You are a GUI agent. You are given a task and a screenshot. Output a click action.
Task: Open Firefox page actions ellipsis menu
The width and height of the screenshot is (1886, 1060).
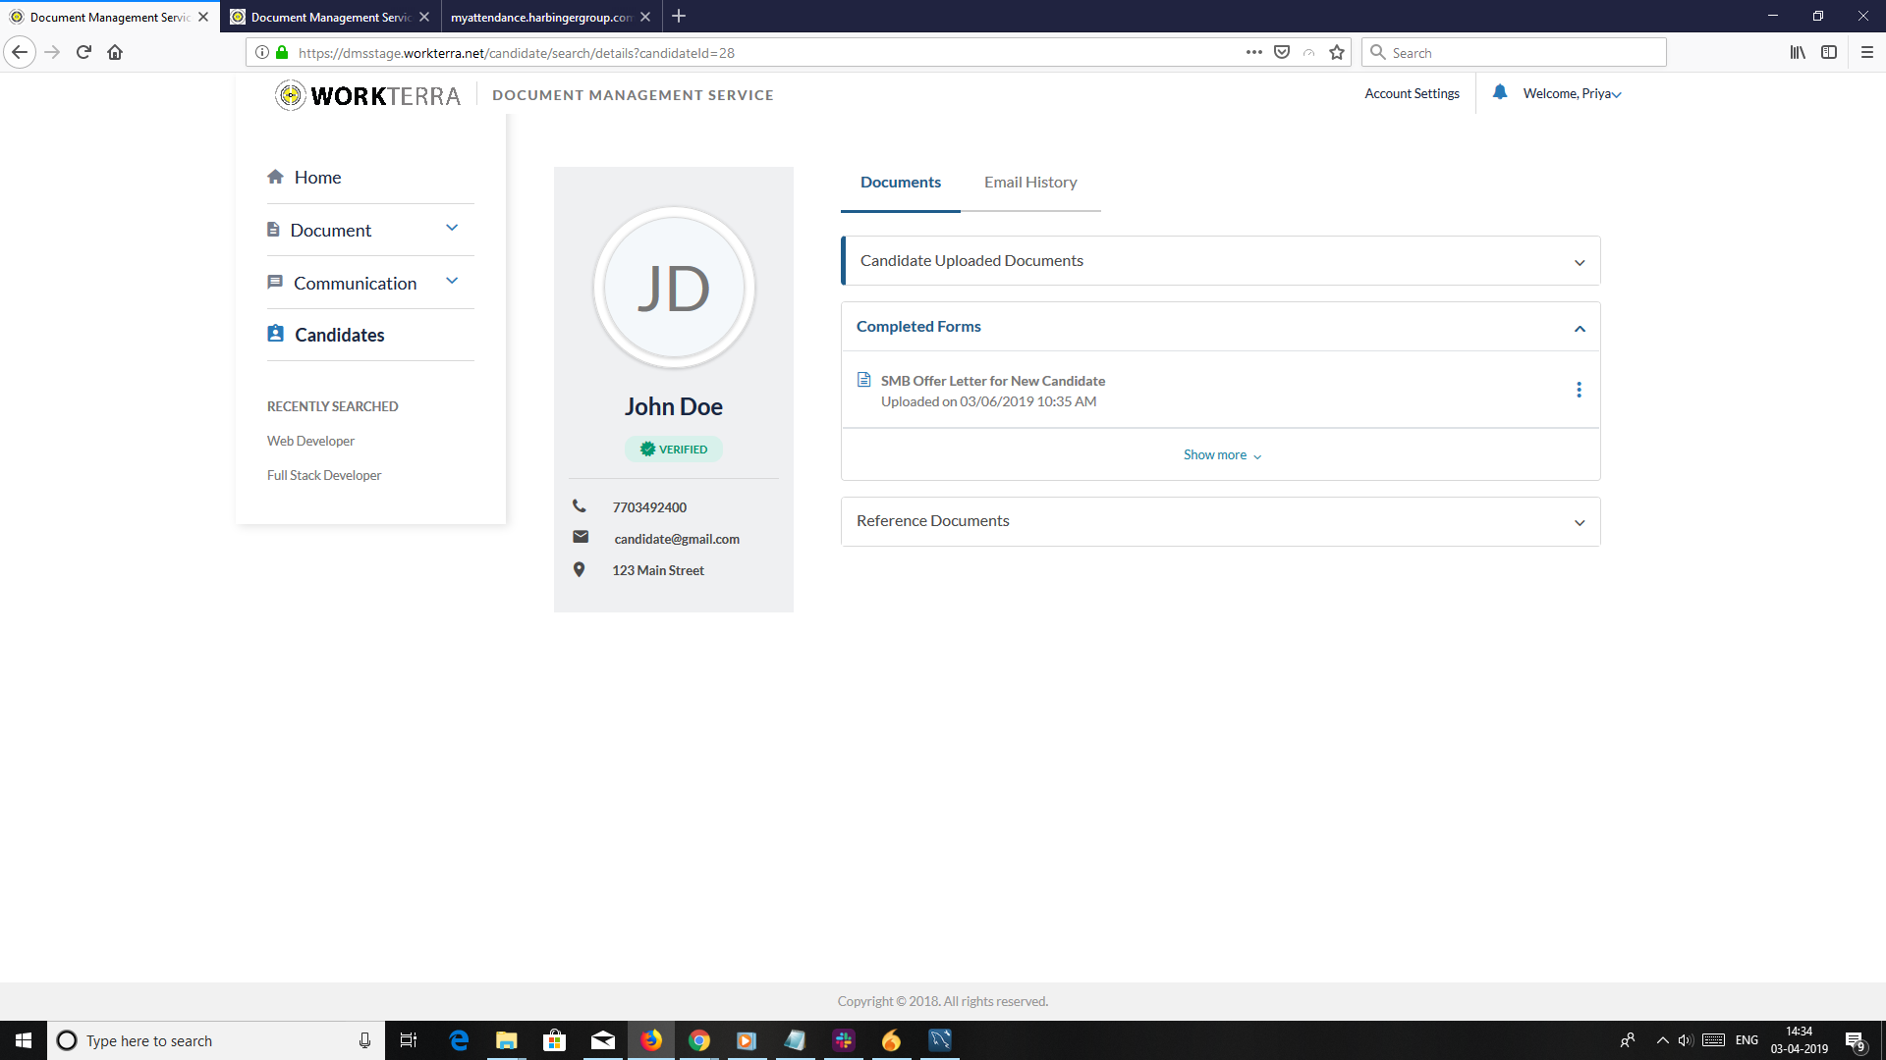coord(1253,53)
